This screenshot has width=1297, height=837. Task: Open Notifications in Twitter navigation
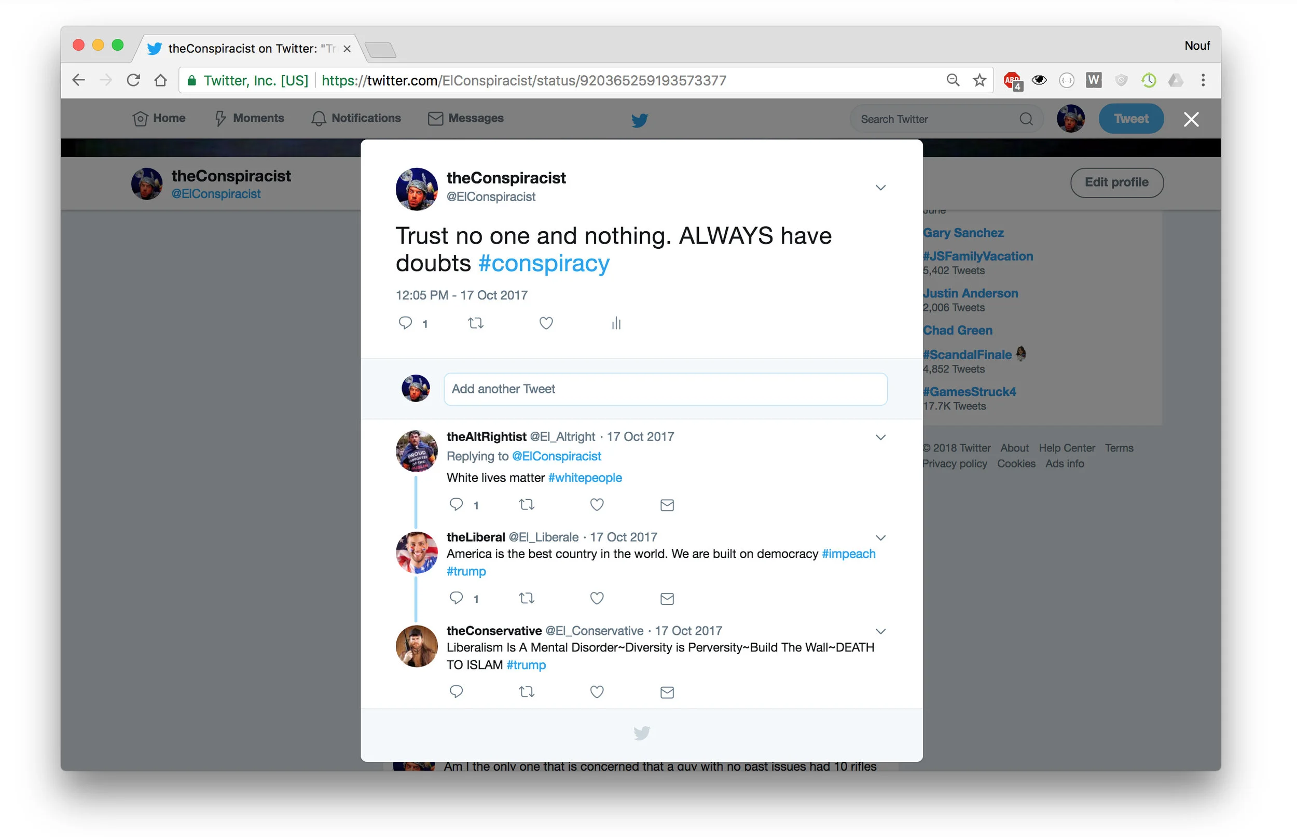pos(356,118)
